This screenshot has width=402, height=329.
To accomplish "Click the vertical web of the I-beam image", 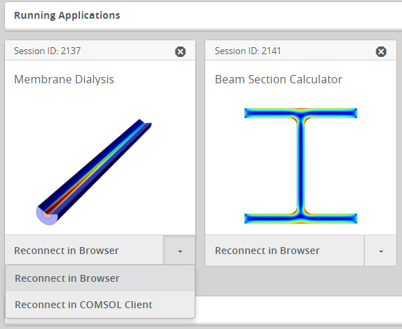I will [300, 166].
